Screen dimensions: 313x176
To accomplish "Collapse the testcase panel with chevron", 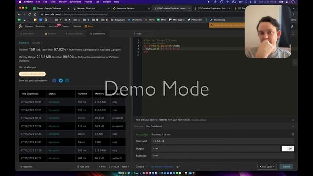I will point(293,126).
